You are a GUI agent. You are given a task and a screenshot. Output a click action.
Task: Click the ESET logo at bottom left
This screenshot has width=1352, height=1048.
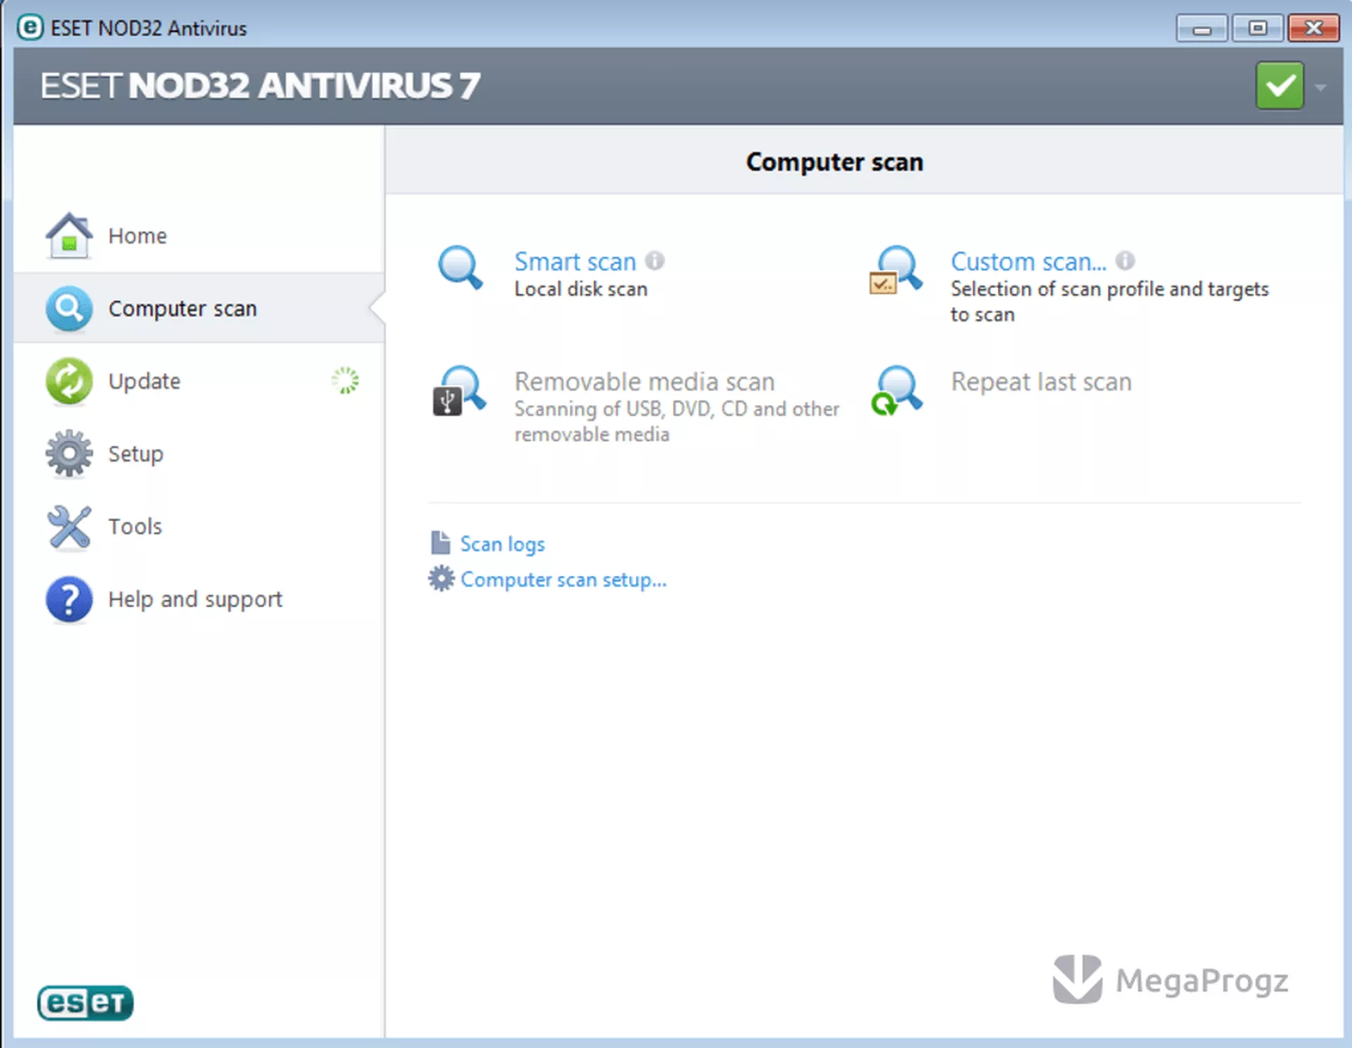pyautogui.click(x=85, y=1002)
